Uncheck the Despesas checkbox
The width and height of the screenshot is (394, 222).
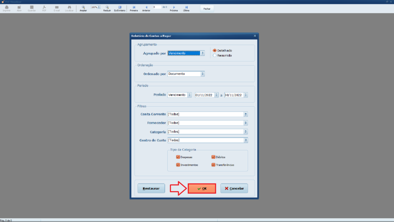pos(178,157)
